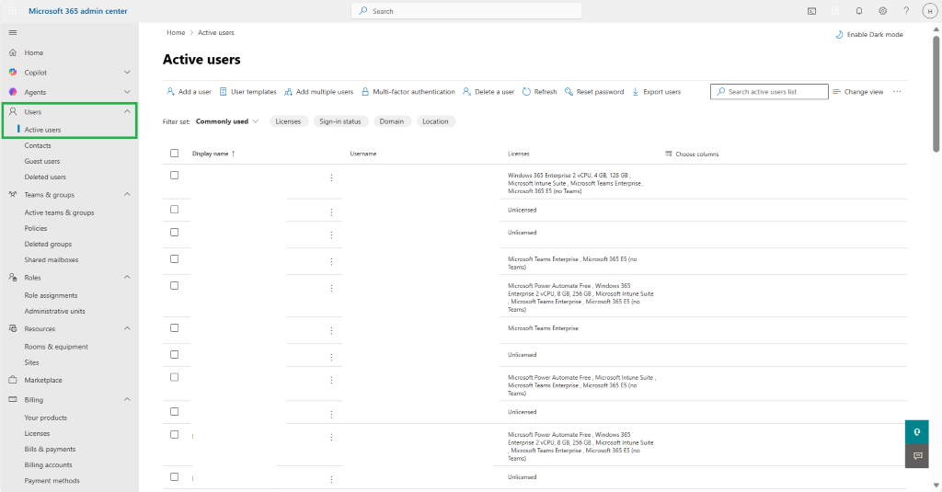
Task: Sort by Display name column header
Action: (213, 154)
